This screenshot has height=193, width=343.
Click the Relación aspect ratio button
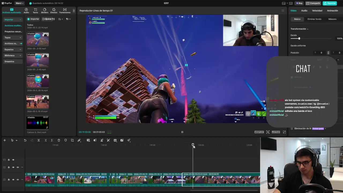(x=276, y=132)
